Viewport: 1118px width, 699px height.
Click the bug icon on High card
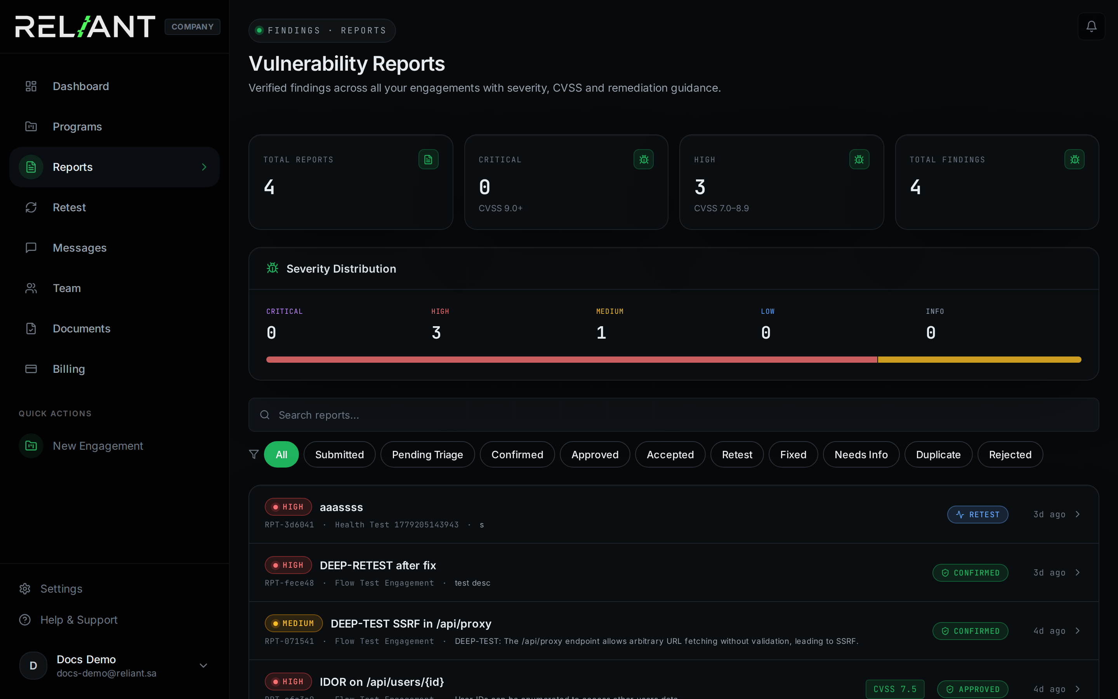pyautogui.click(x=859, y=160)
